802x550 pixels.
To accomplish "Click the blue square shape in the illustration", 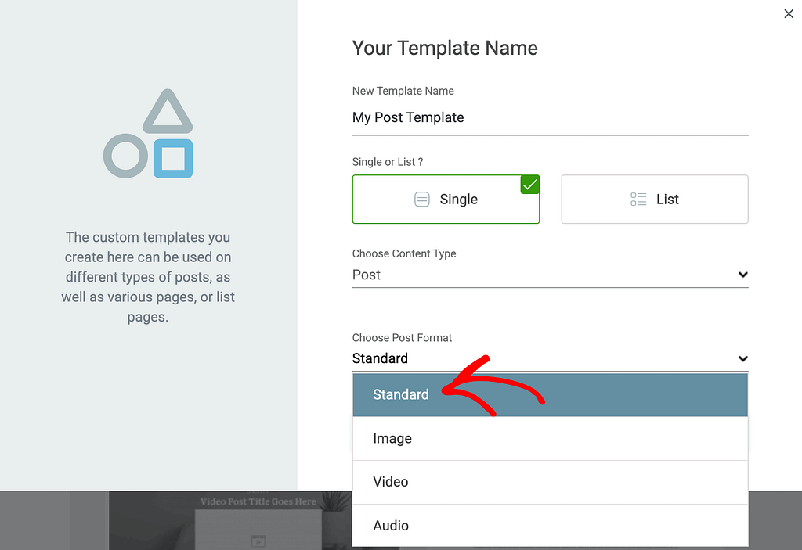I will (173, 158).
